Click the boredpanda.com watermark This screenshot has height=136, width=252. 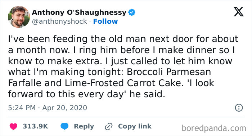tap(214, 128)
